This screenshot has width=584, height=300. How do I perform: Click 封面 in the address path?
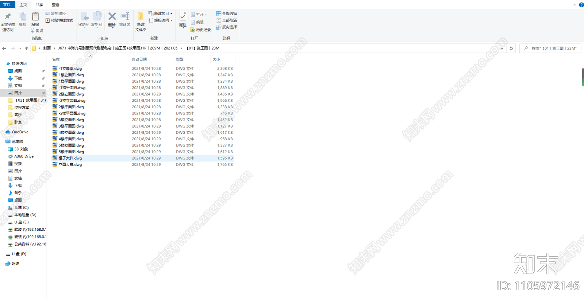(x=47, y=48)
